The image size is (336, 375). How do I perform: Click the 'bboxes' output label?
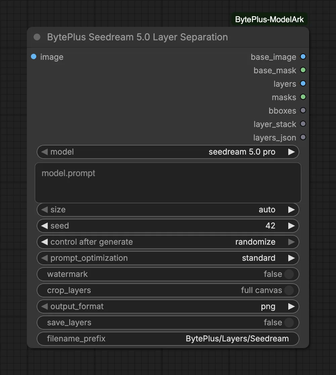click(282, 111)
